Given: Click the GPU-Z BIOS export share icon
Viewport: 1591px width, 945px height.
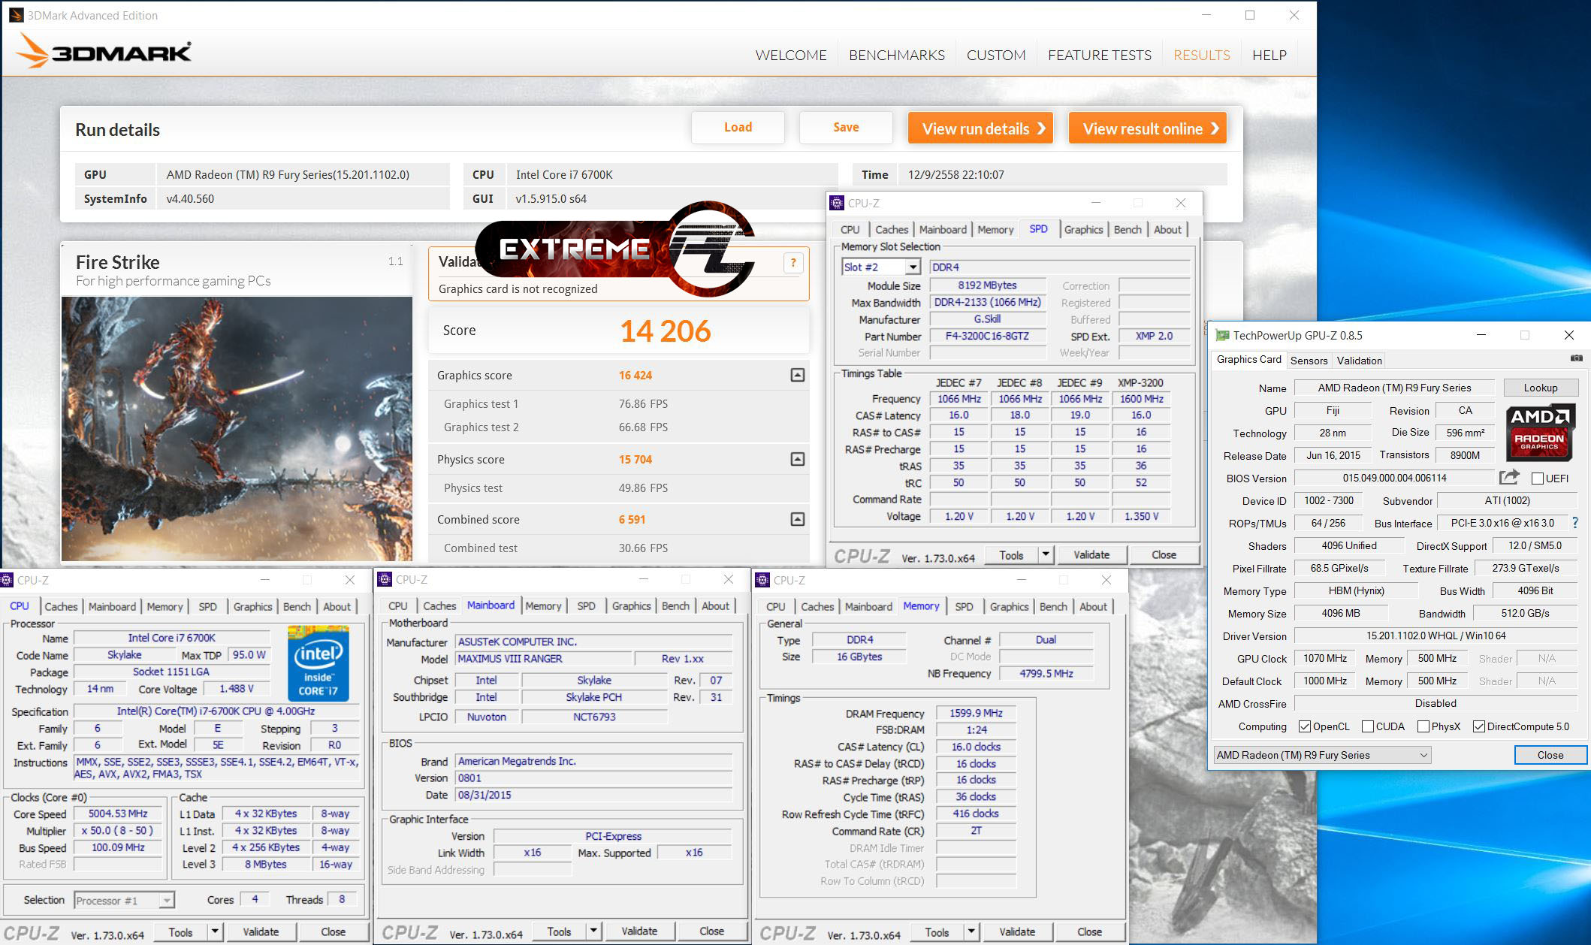Looking at the screenshot, I should (1509, 478).
